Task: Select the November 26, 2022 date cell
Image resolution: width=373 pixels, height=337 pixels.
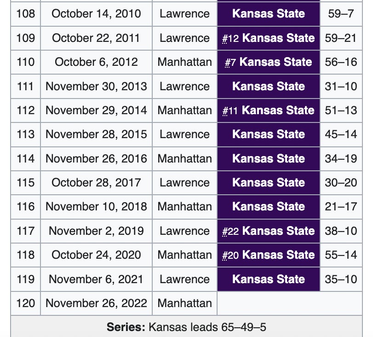Action: [96, 303]
